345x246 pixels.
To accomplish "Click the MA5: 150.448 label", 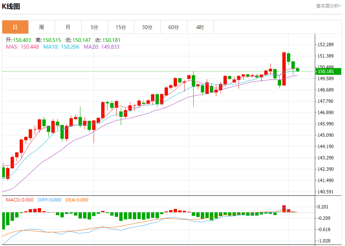I will tap(22, 47).
